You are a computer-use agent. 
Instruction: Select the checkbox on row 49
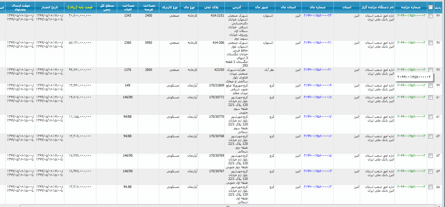point(431,85)
